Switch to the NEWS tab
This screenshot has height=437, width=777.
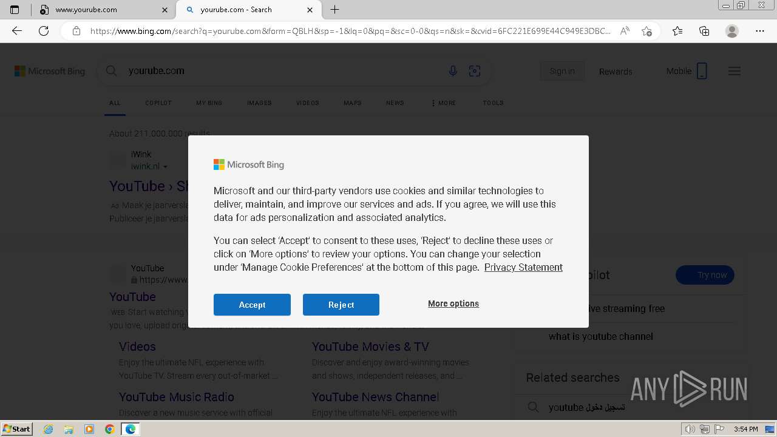(395, 103)
